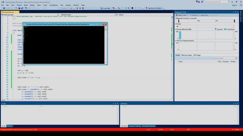This screenshot has width=243, height=136.
Task: Click the Restart debugging icon
Action: tap(83, 8)
